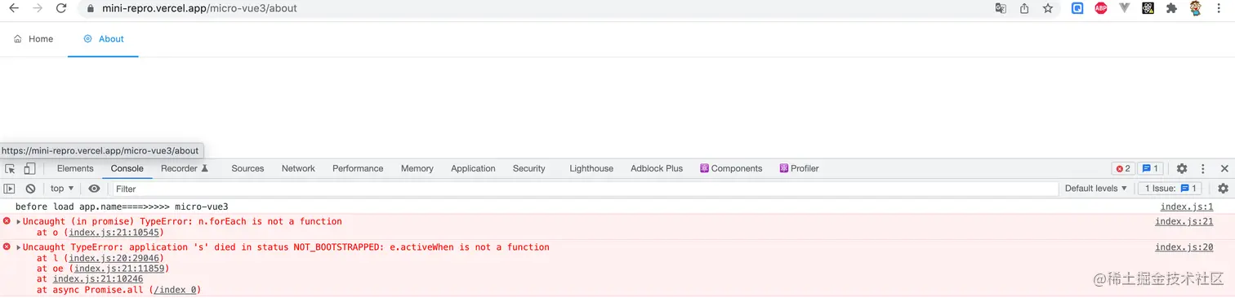Open the Recorder tab
This screenshot has height=298, width=1235.
point(185,168)
